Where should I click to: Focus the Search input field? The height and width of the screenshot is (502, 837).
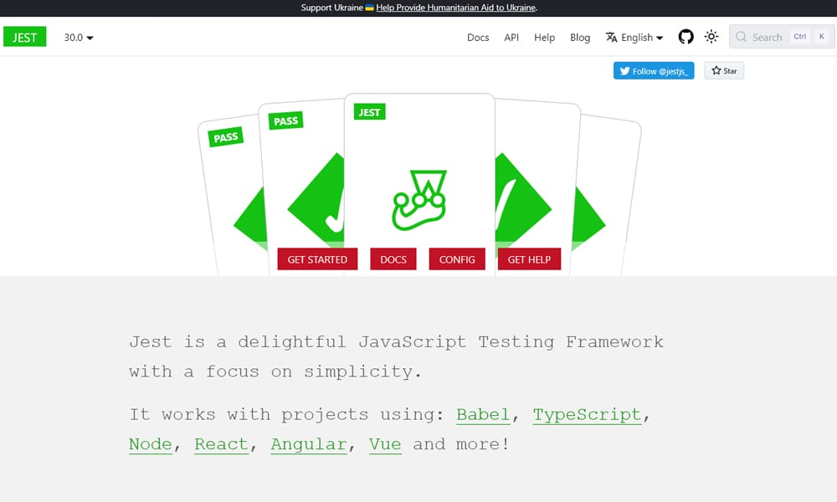(x=782, y=37)
